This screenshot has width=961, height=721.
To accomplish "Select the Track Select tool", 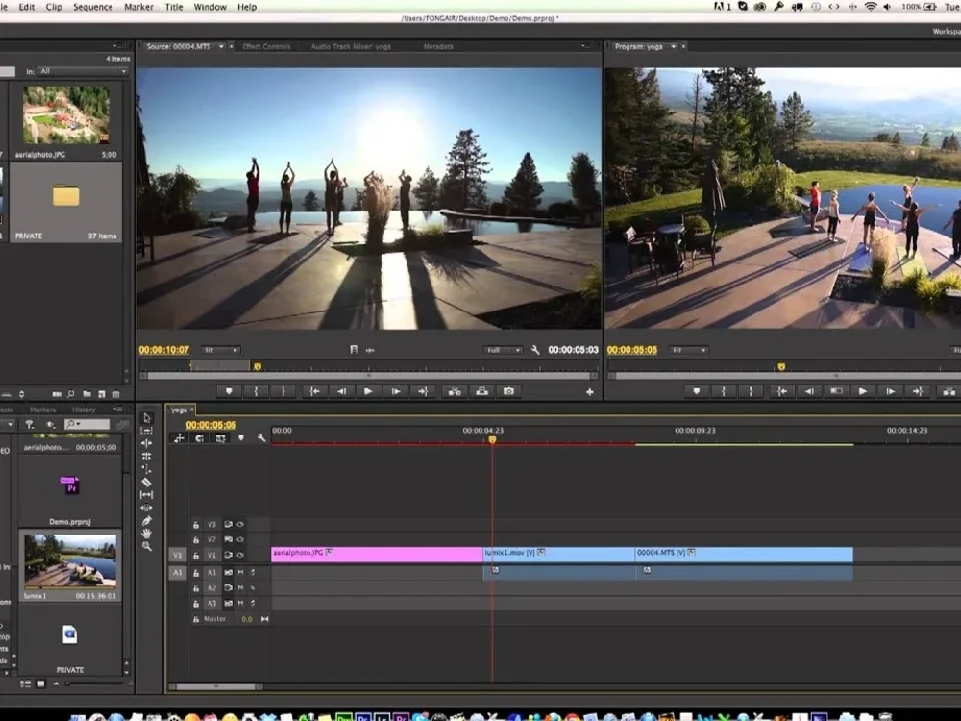I will [x=146, y=431].
